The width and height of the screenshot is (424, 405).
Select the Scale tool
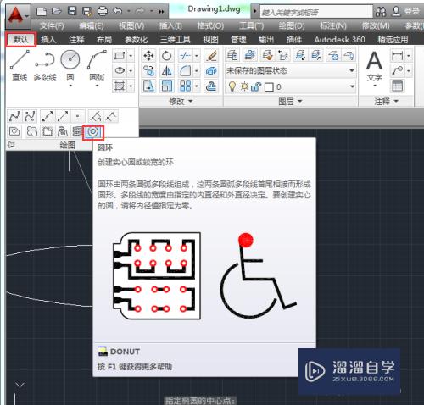click(166, 86)
